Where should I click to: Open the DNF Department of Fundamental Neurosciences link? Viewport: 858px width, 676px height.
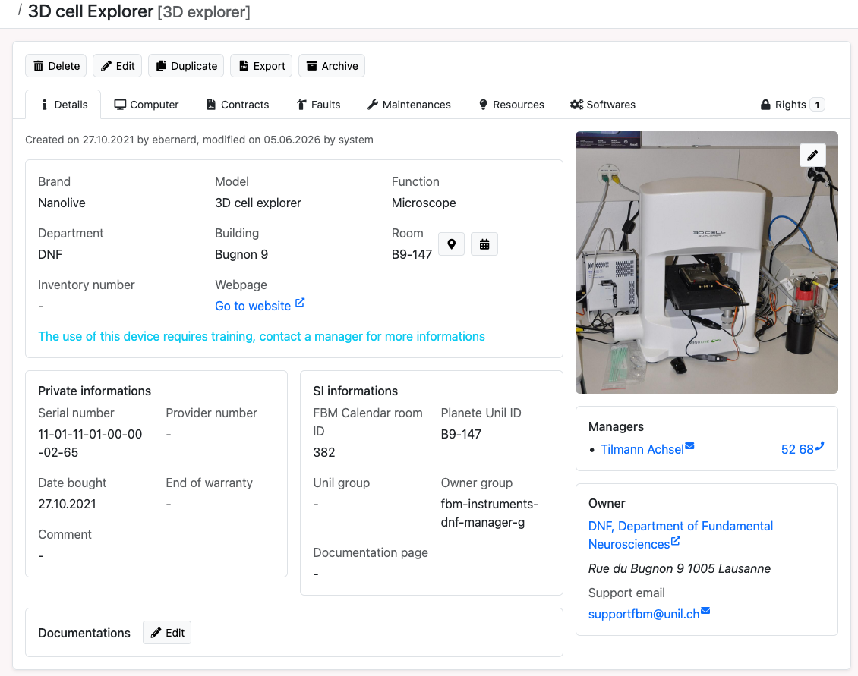680,535
